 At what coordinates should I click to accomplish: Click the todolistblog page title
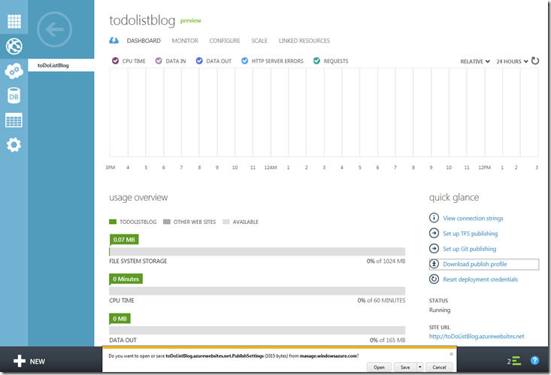pos(142,20)
